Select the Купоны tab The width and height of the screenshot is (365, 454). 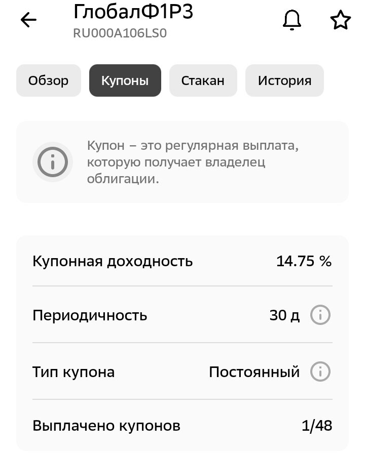pyautogui.click(x=125, y=80)
